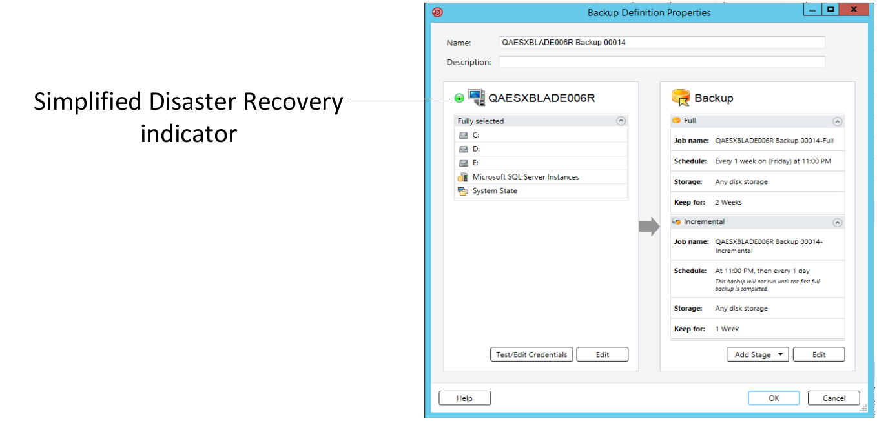Collapse the Fully selected section
The width and height of the screenshot is (877, 421).
click(621, 121)
